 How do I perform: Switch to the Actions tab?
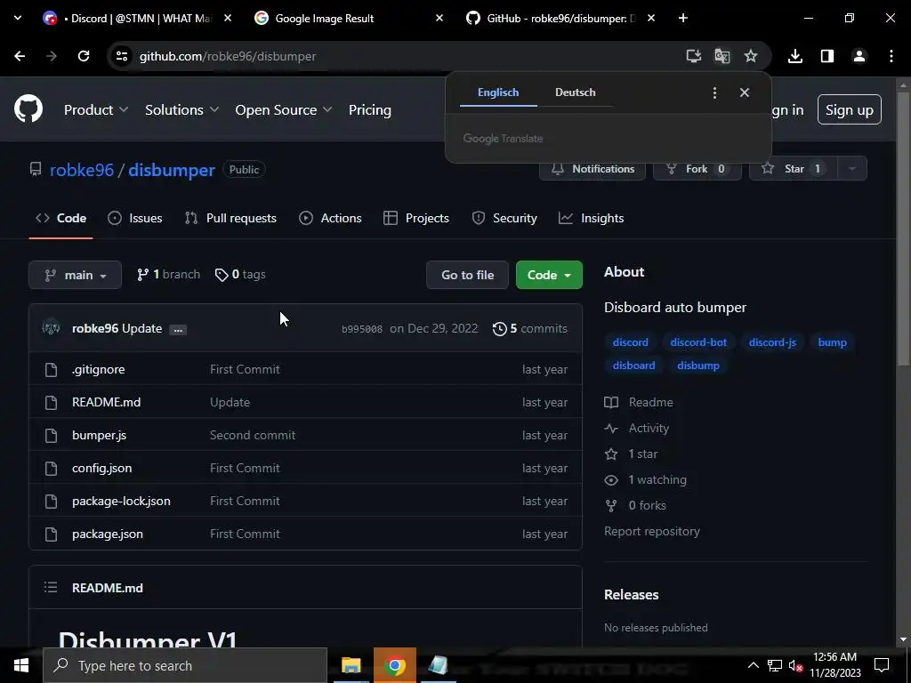pyautogui.click(x=330, y=219)
